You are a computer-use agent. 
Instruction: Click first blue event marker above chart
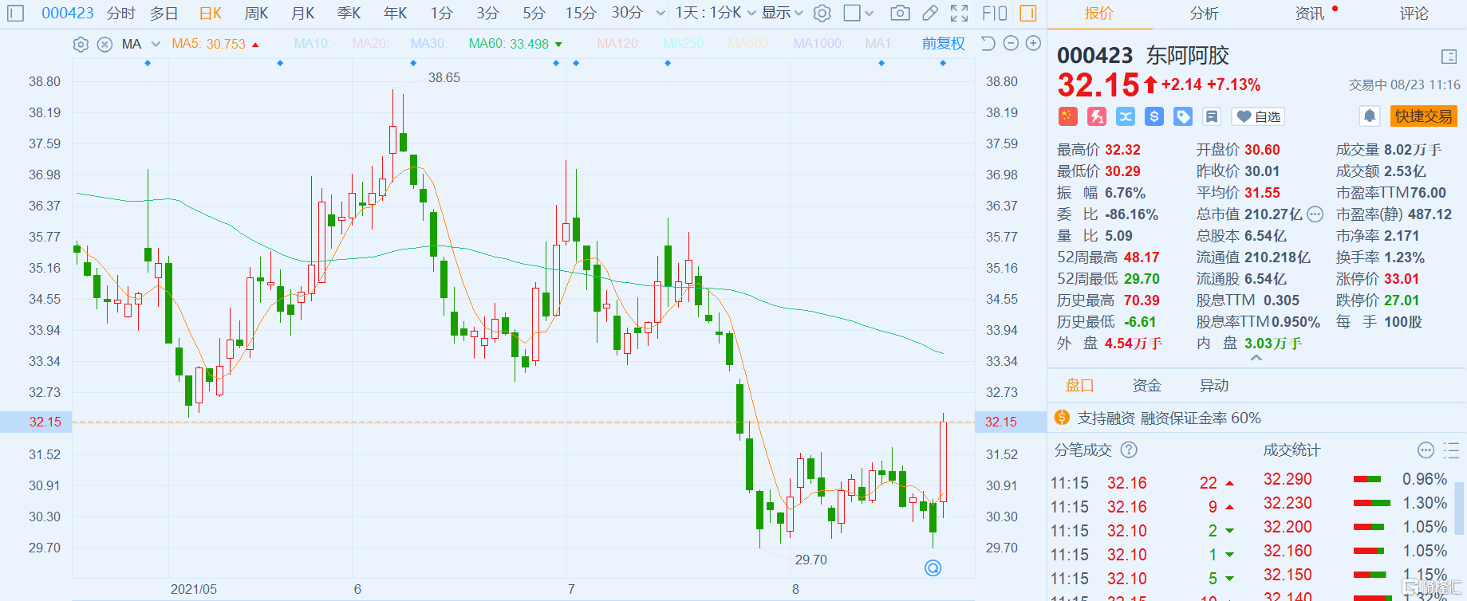point(148,63)
